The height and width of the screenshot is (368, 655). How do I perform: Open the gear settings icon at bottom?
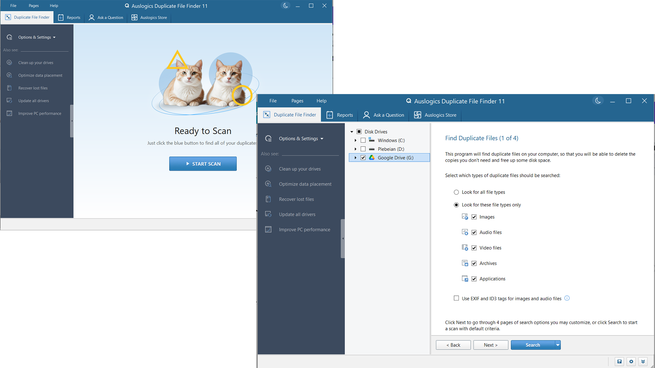tap(631, 362)
